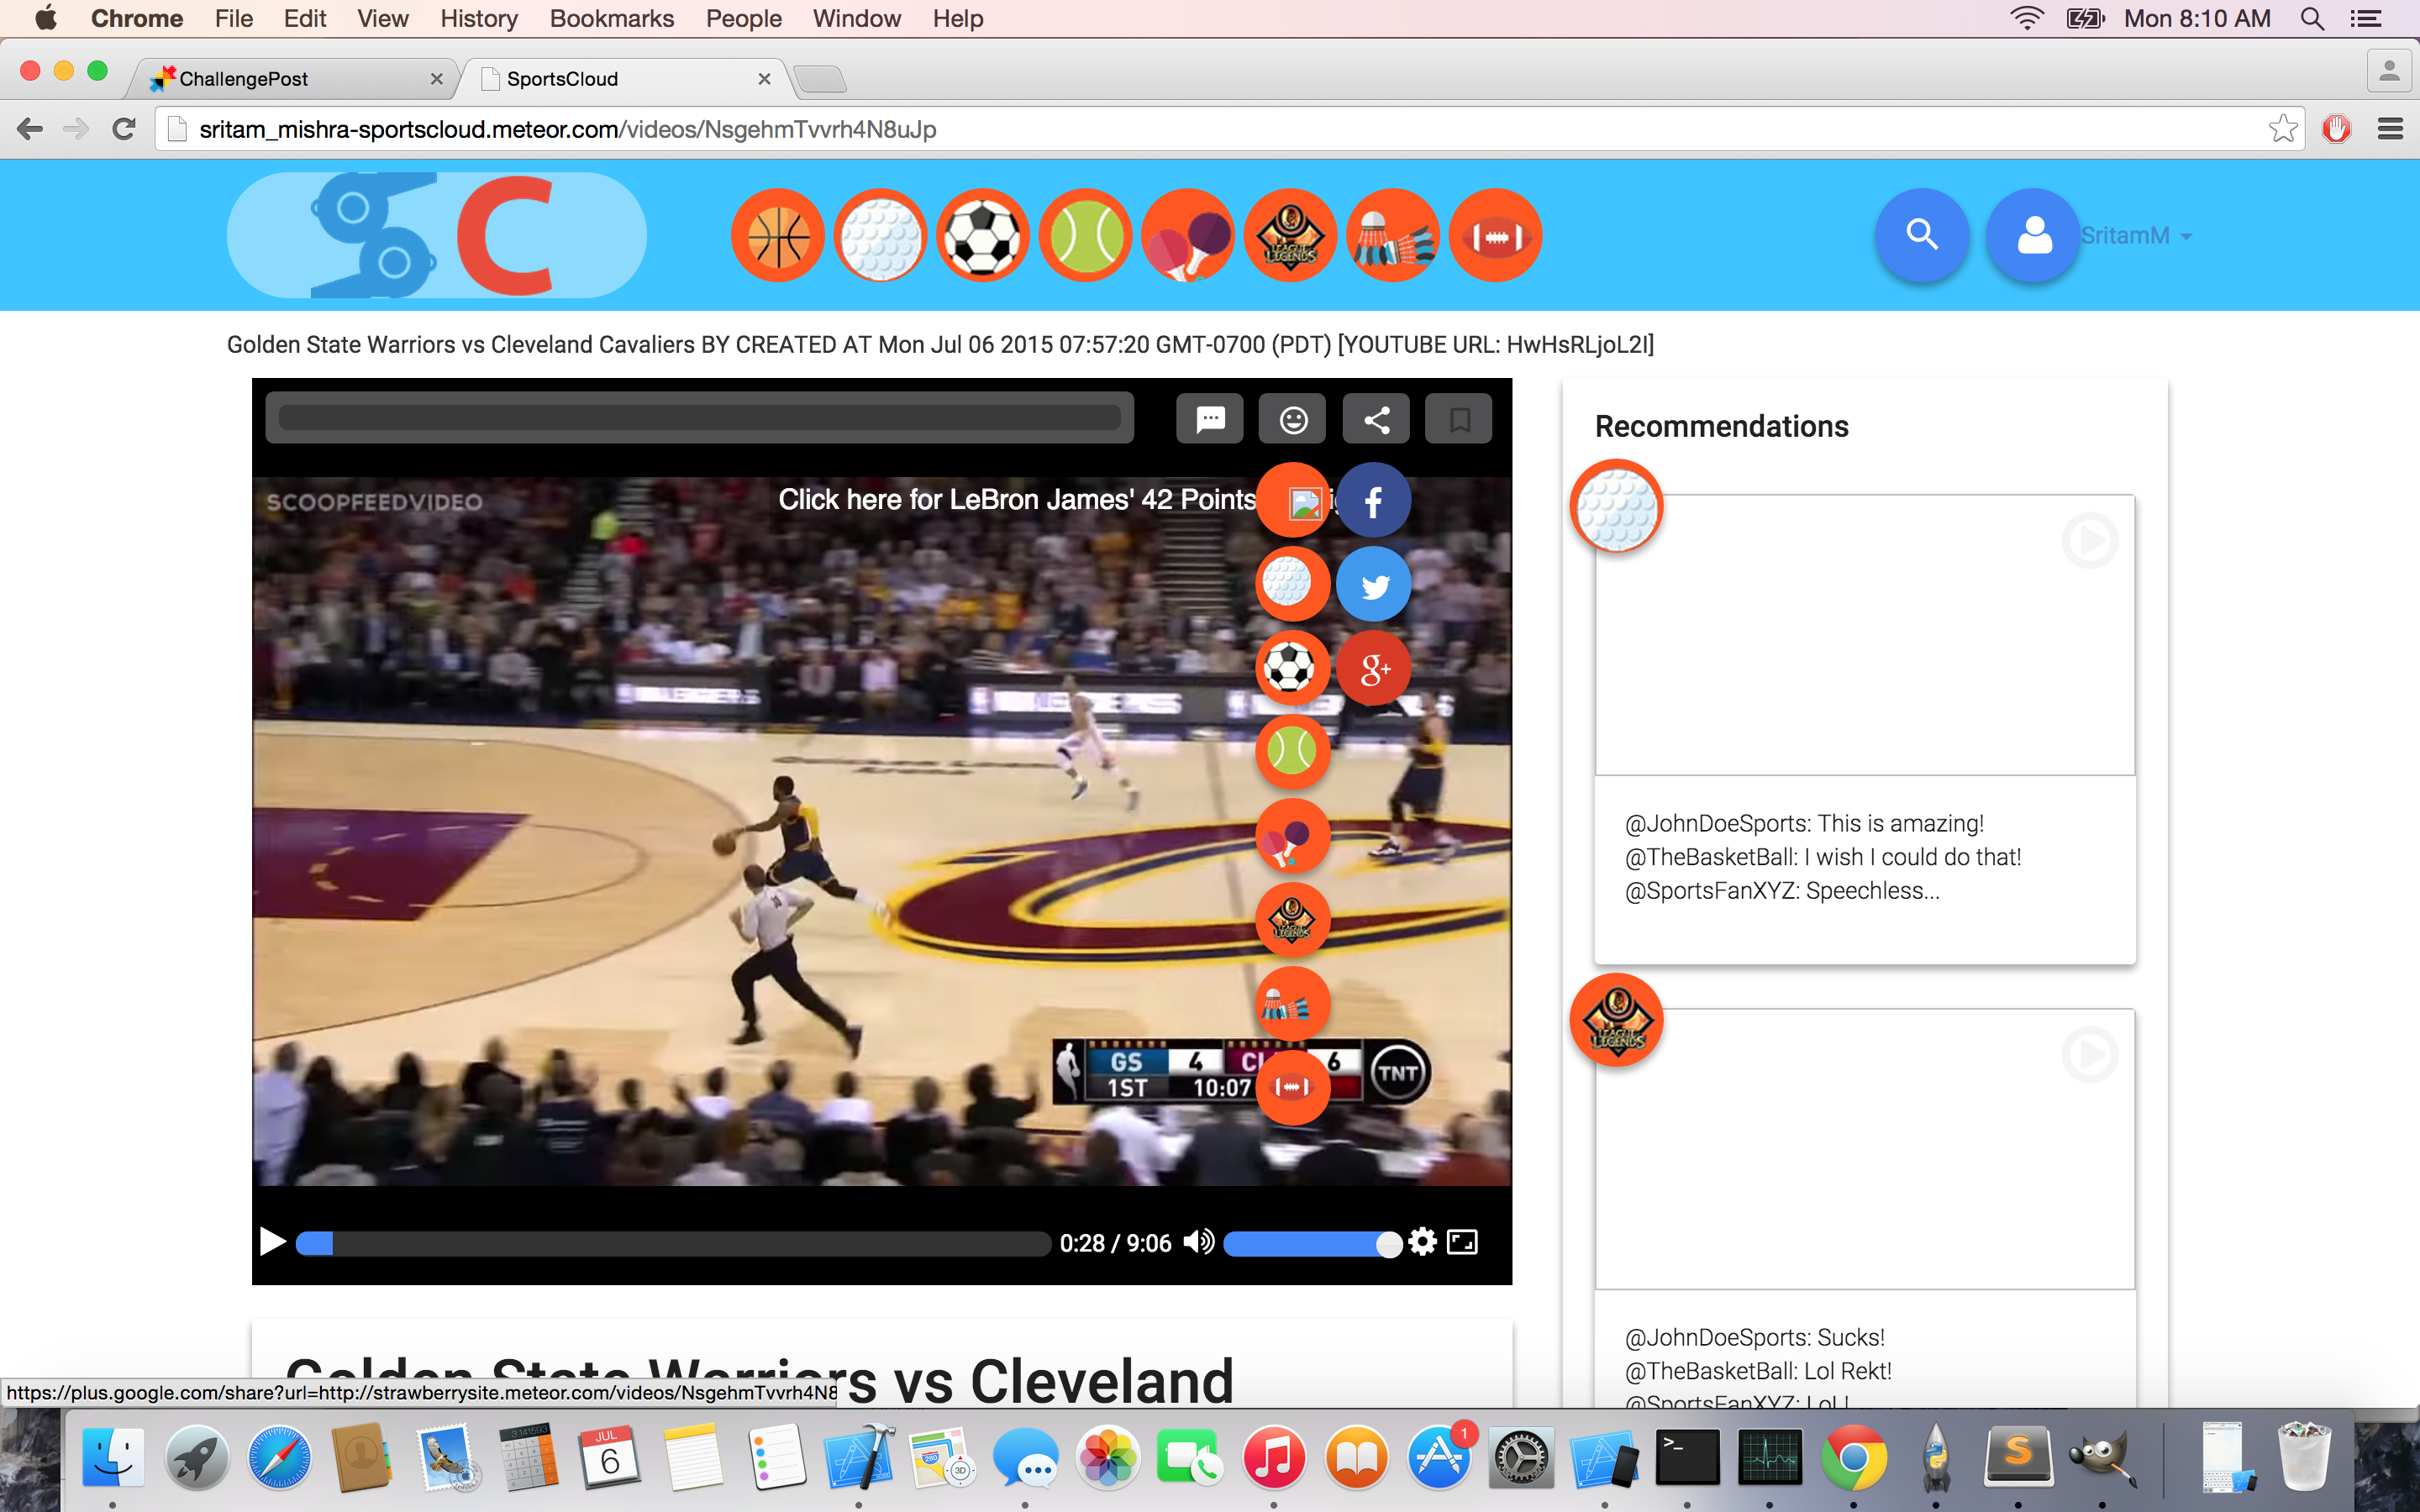This screenshot has width=2420, height=1512.
Task: Tag video with golf ball in overlay
Action: tap(1292, 584)
